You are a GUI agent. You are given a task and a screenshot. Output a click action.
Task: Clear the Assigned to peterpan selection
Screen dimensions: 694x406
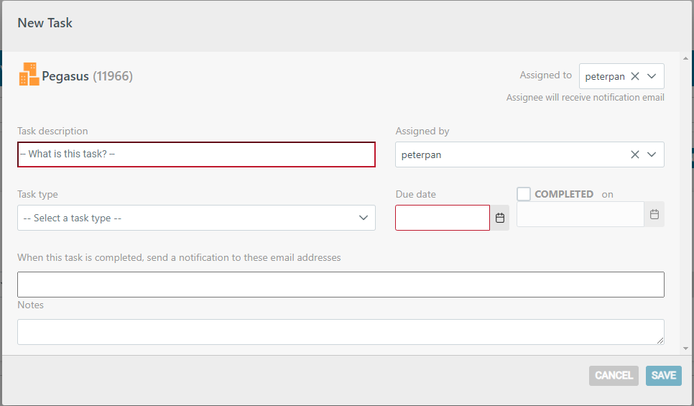[x=634, y=76]
